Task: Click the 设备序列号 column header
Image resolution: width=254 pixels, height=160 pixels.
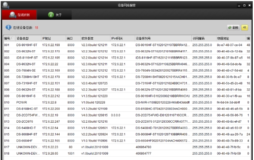Action: (163, 39)
